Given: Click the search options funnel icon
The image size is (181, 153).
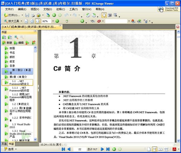Looking at the screenshot, I should tap(146, 21).
